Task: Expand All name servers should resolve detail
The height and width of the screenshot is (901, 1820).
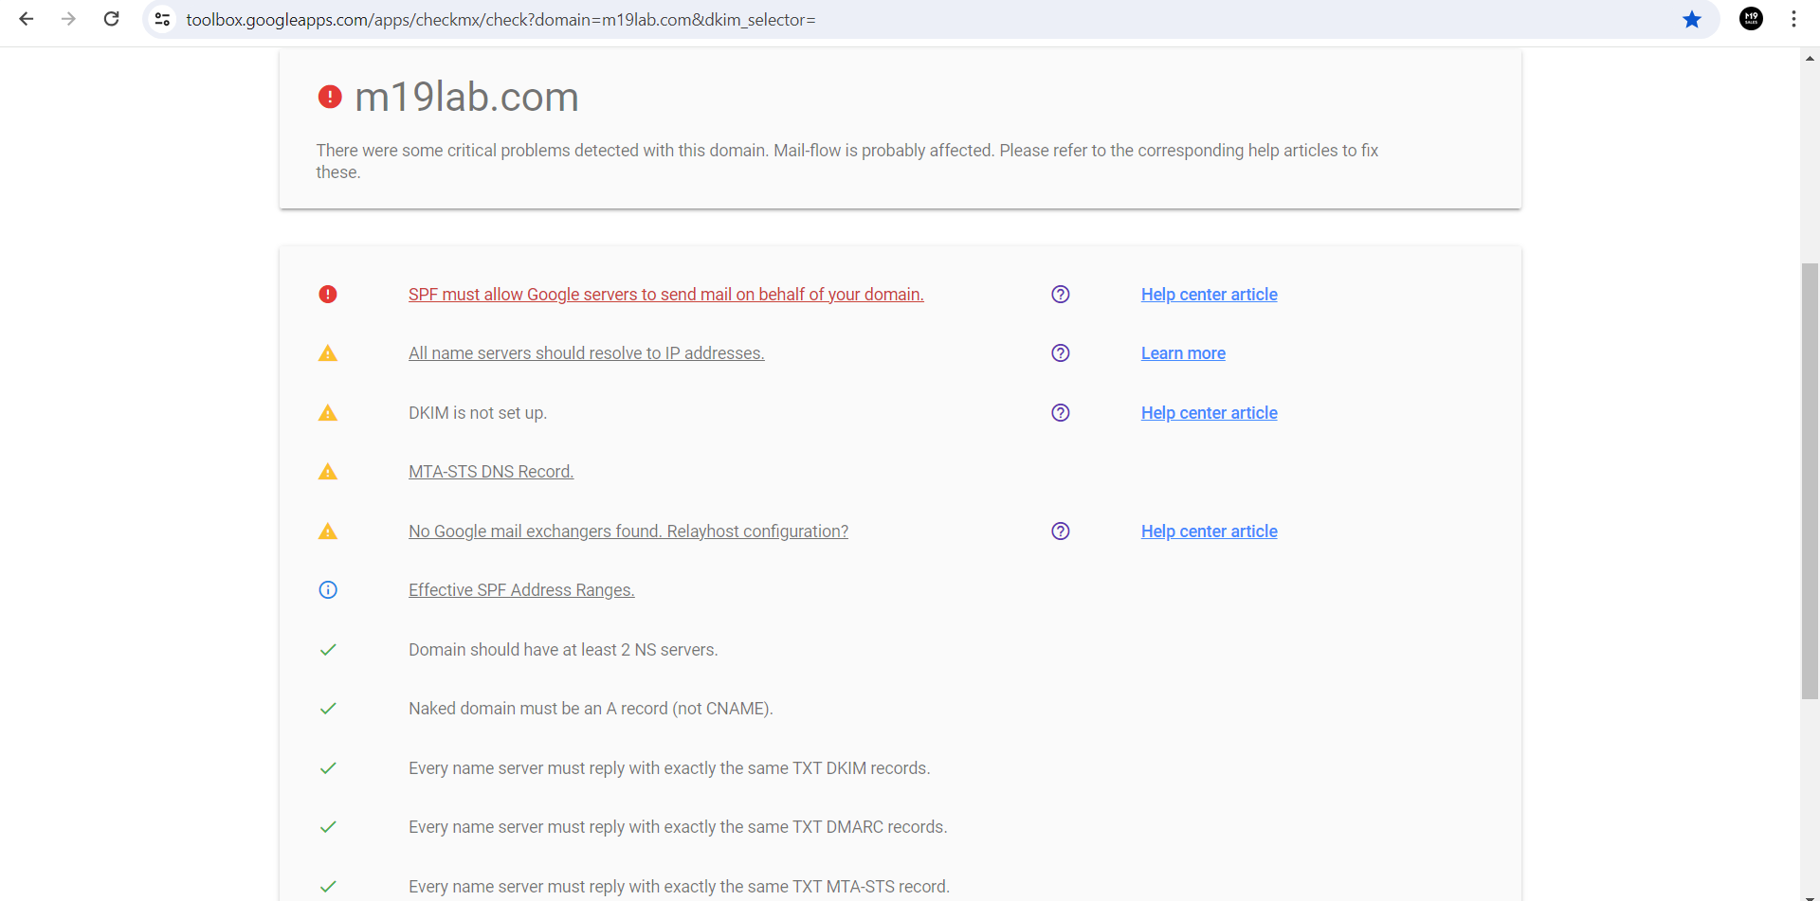Action: [587, 353]
